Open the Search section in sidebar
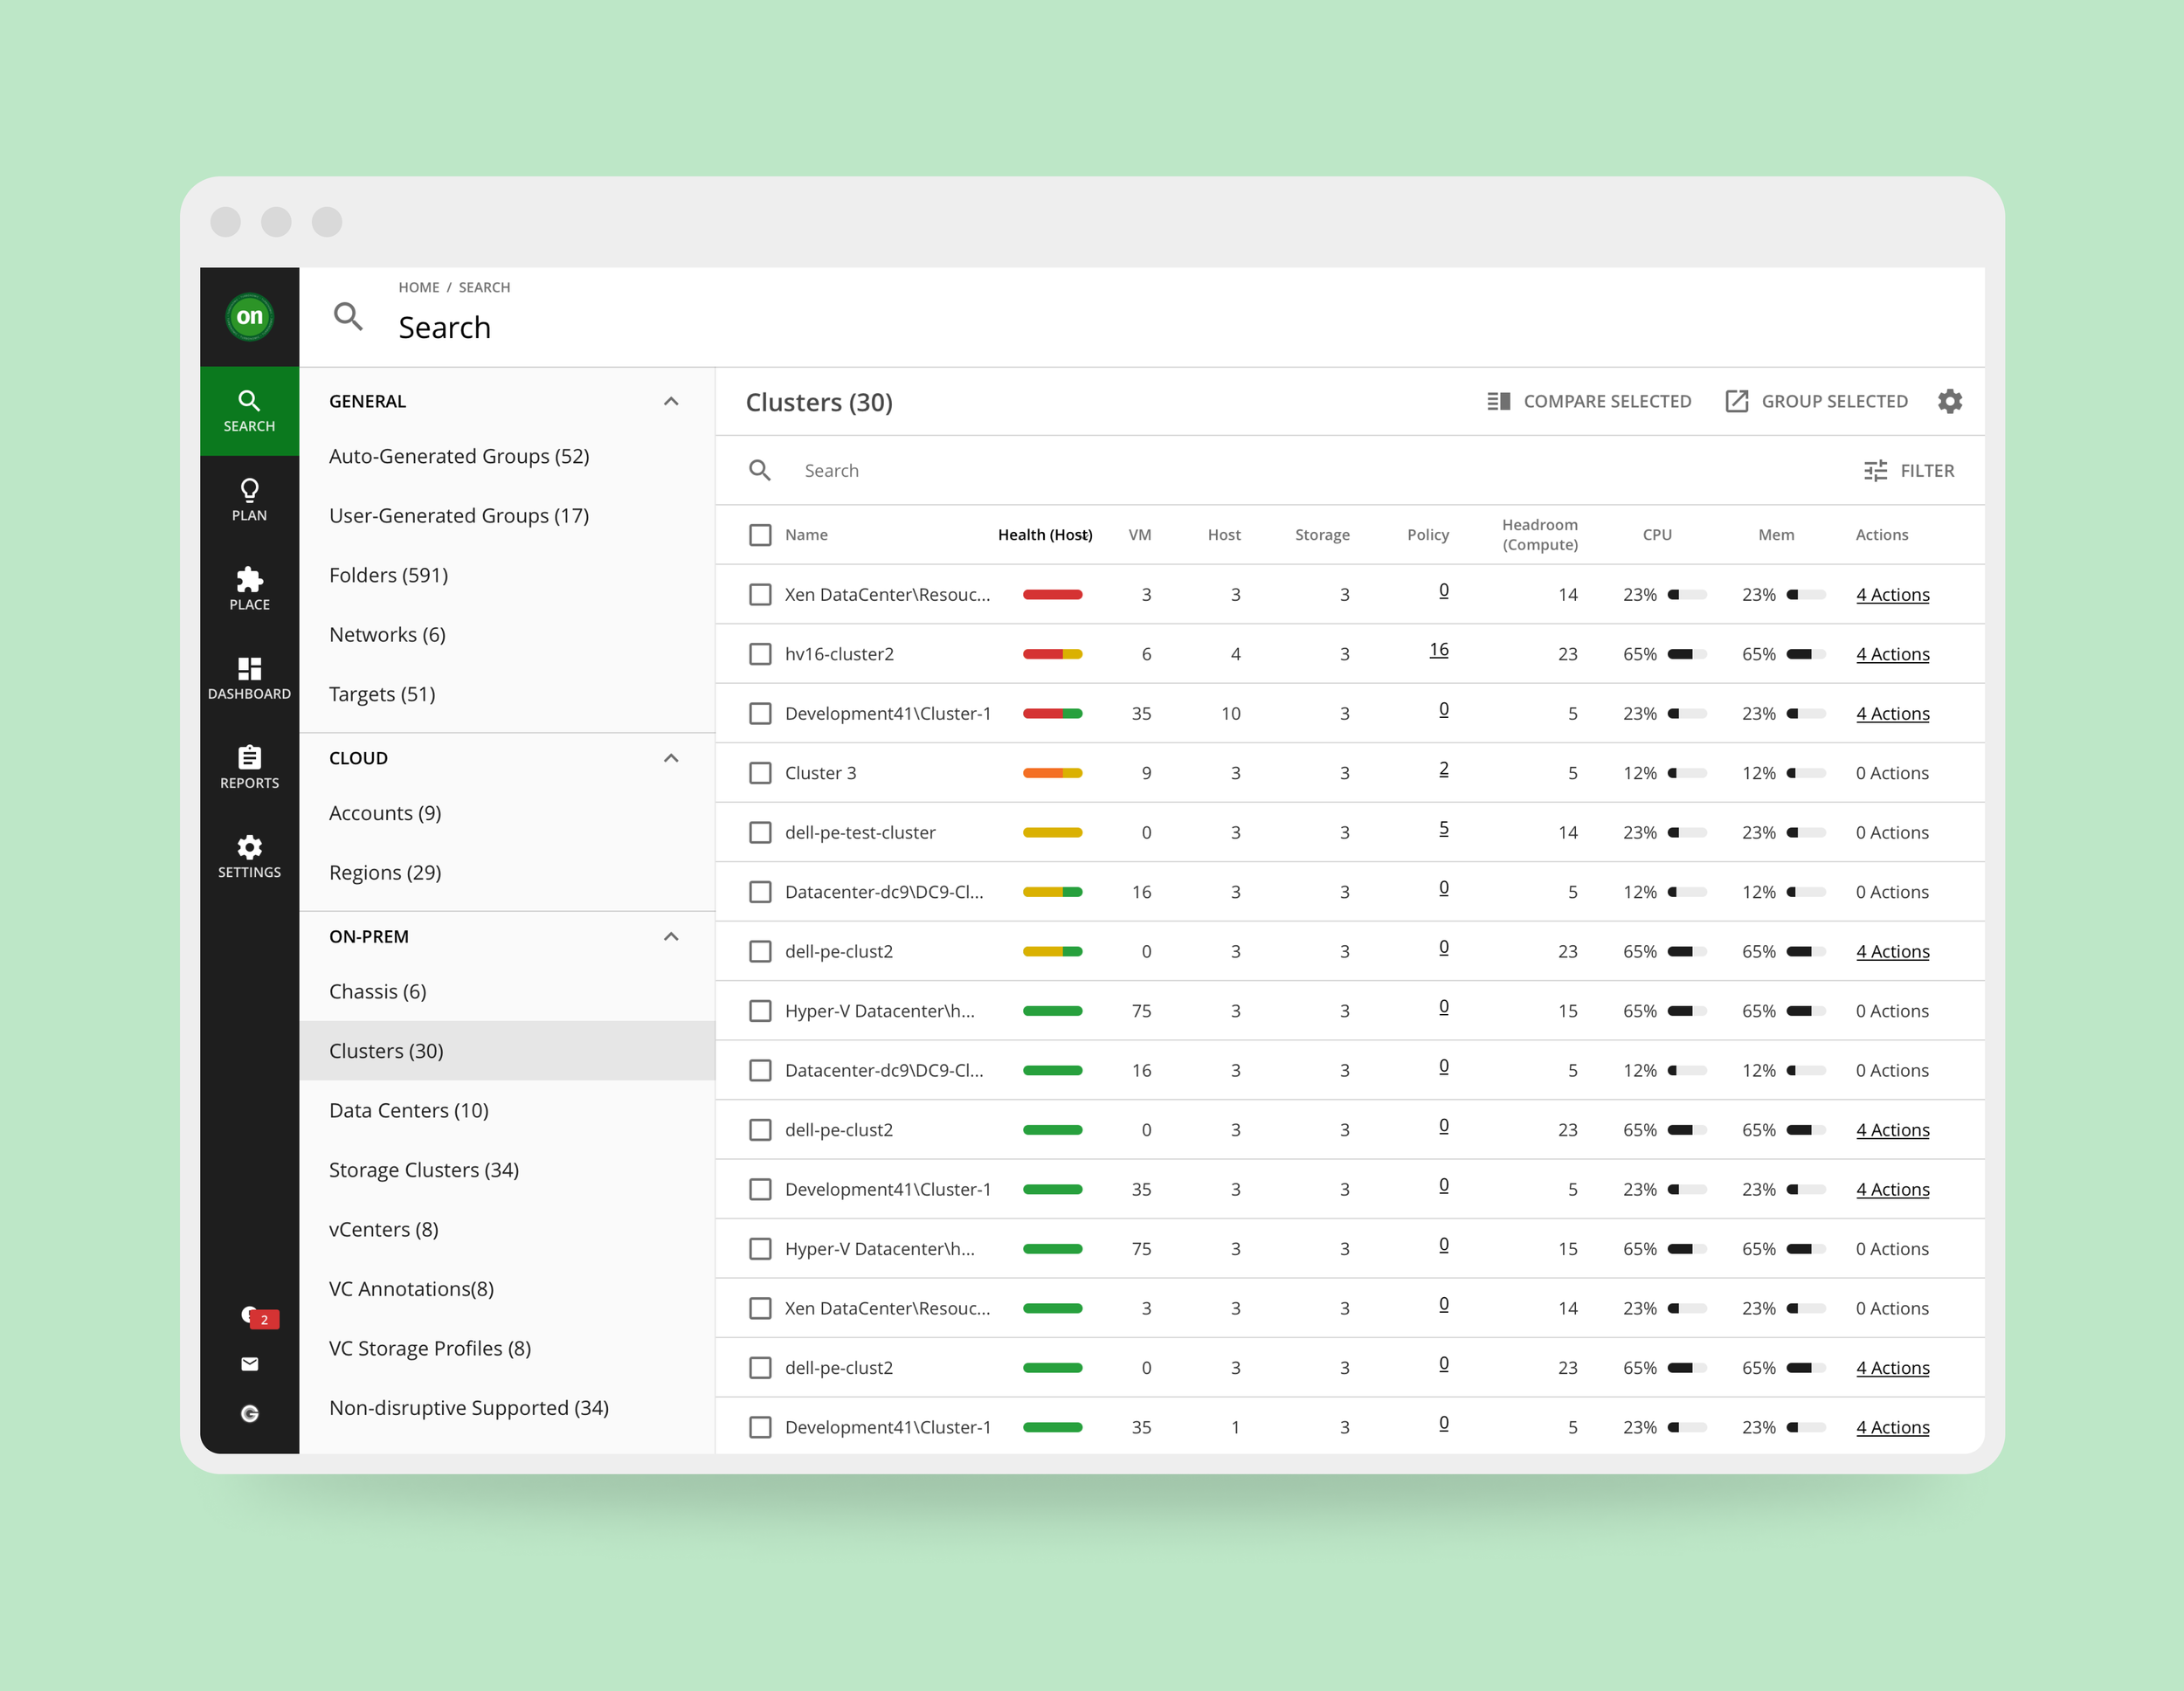 [x=249, y=411]
